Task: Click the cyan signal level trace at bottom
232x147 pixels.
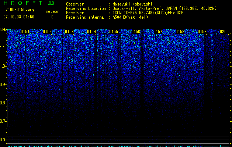Action: (118, 146)
